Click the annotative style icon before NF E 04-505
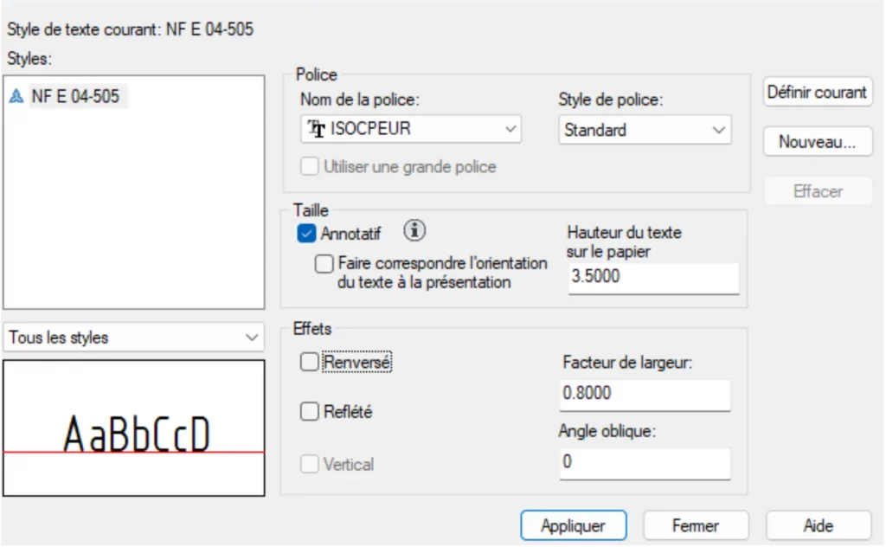The width and height of the screenshot is (886, 547). 16,97
